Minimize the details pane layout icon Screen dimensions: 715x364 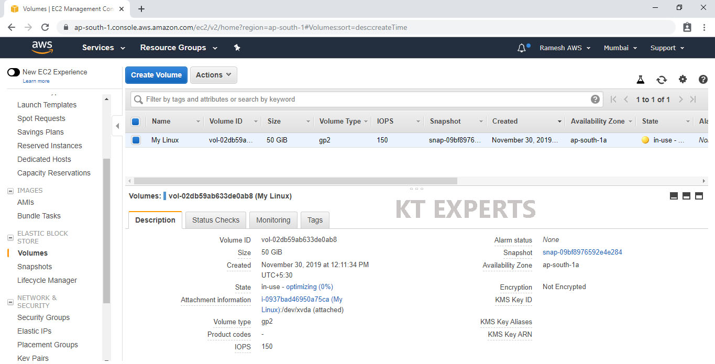pyautogui.click(x=674, y=196)
